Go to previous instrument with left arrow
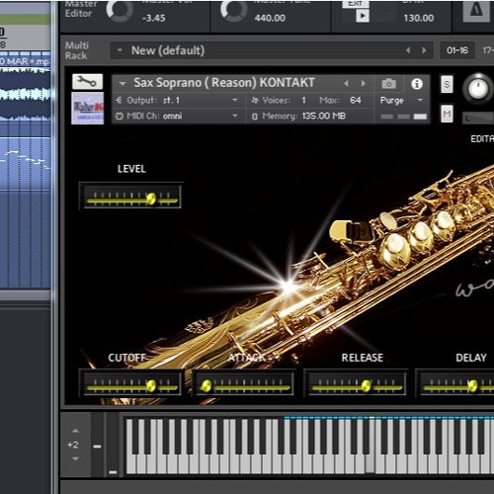Viewport: 494px width, 494px height. click(x=346, y=84)
